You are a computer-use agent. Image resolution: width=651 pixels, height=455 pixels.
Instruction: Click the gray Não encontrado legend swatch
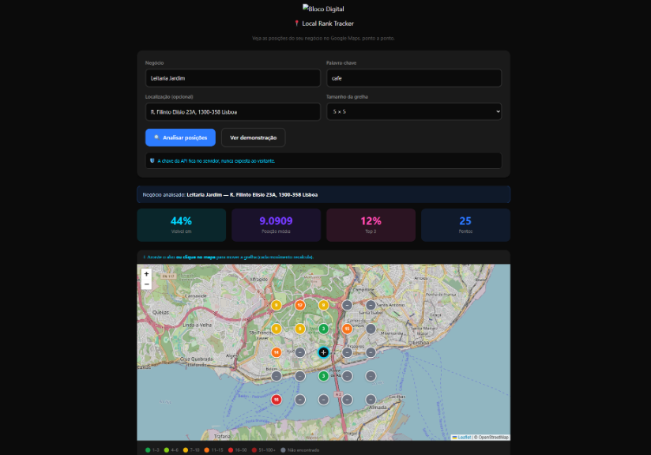coord(283,450)
